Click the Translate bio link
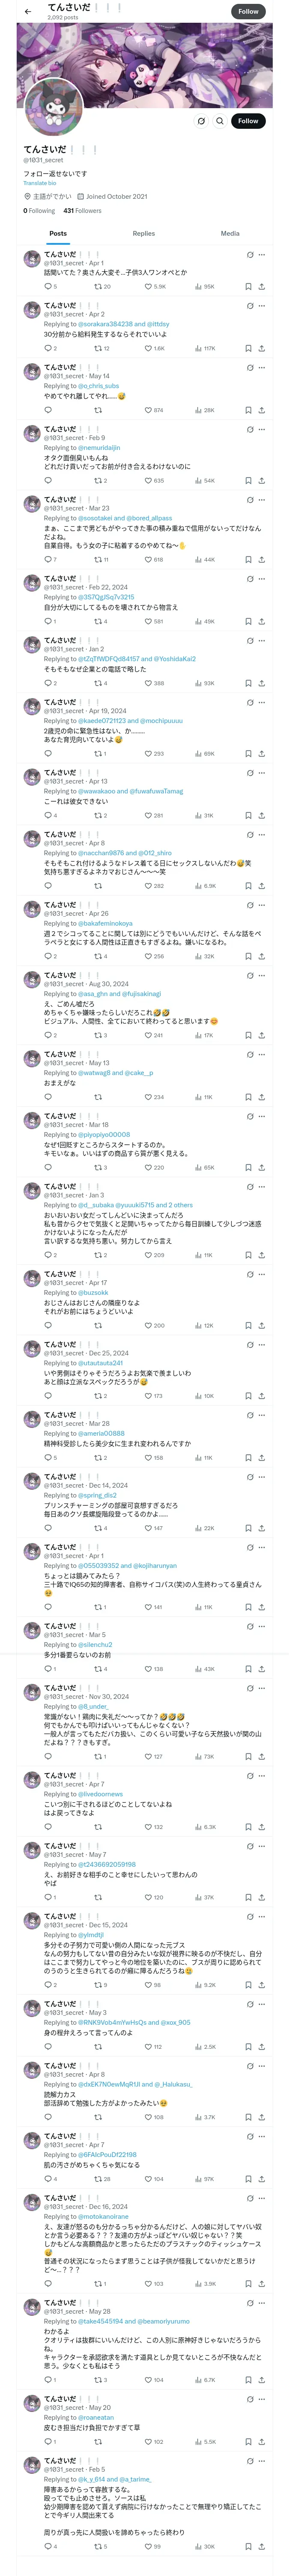This screenshot has height=2576, width=289. click(x=40, y=183)
